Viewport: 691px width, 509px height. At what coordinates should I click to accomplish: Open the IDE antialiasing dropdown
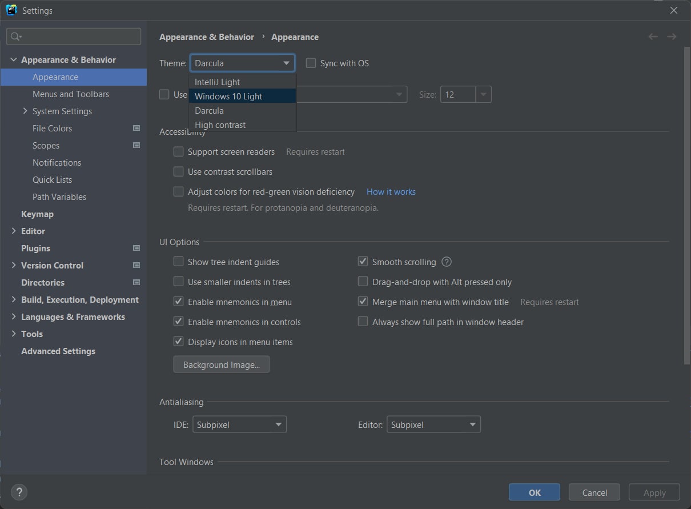[239, 424]
